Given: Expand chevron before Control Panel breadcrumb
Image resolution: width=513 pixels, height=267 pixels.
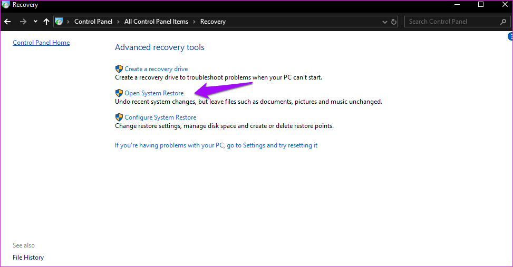Looking at the screenshot, I should (68, 22).
